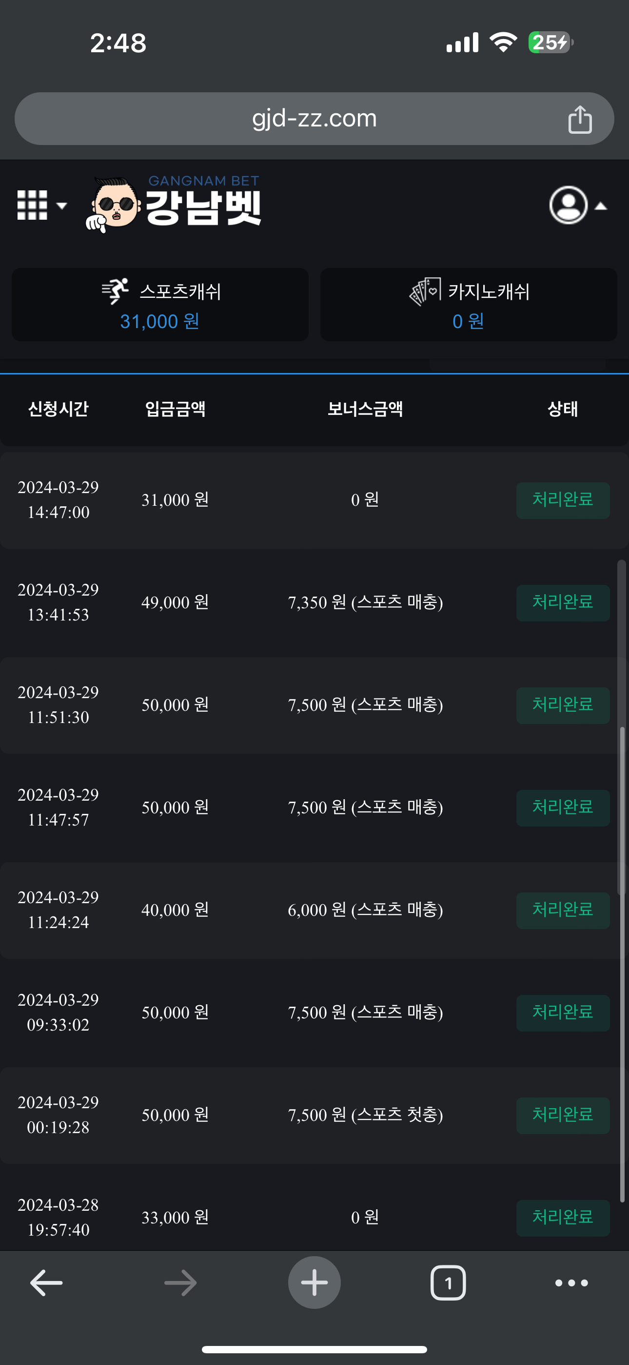The width and height of the screenshot is (629, 1365).
Task: Select the 스포츠캐쉬 balance tab
Action: click(160, 305)
